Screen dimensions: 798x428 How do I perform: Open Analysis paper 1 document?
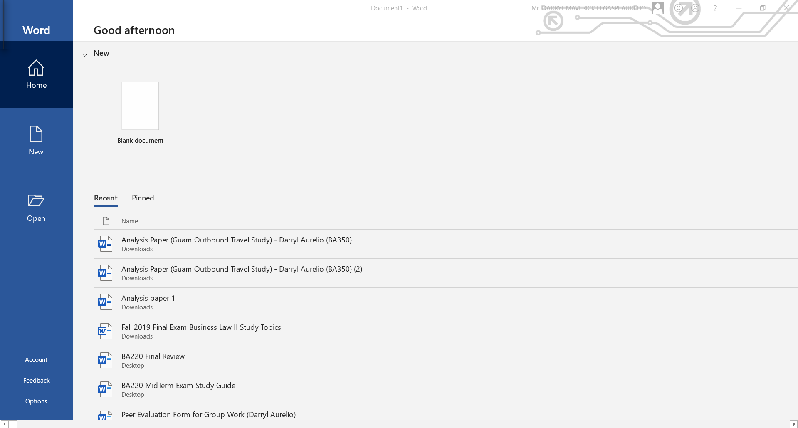pos(446,302)
